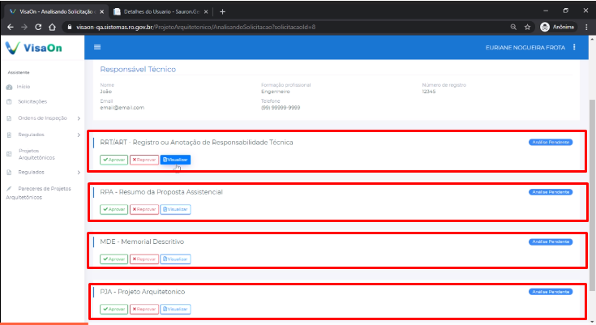The height and width of the screenshot is (325, 596).
Task: Select the VisaOn - Analisando Solicitação tab
Action: click(57, 12)
